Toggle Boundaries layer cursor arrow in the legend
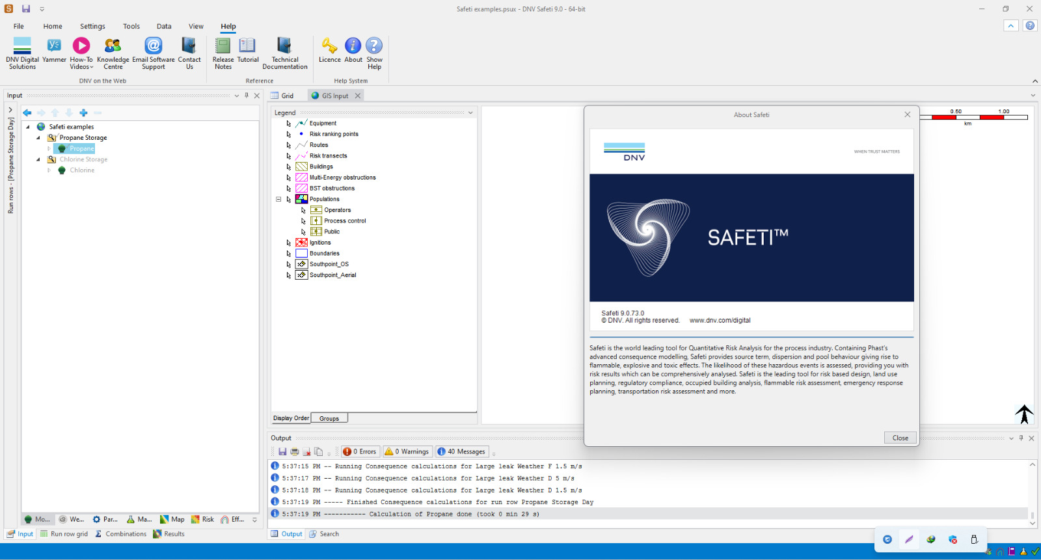The height and width of the screenshot is (560, 1041). coord(289,254)
